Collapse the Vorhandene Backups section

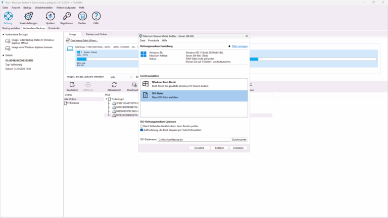coord(3,35)
